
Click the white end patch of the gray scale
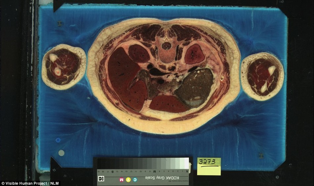click(x=186, y=163)
